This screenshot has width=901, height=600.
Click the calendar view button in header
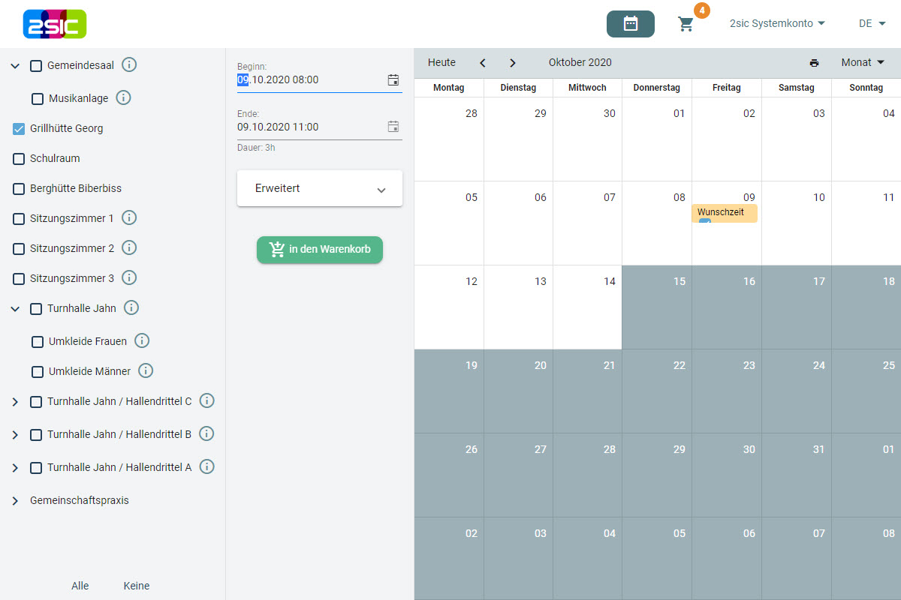630,24
